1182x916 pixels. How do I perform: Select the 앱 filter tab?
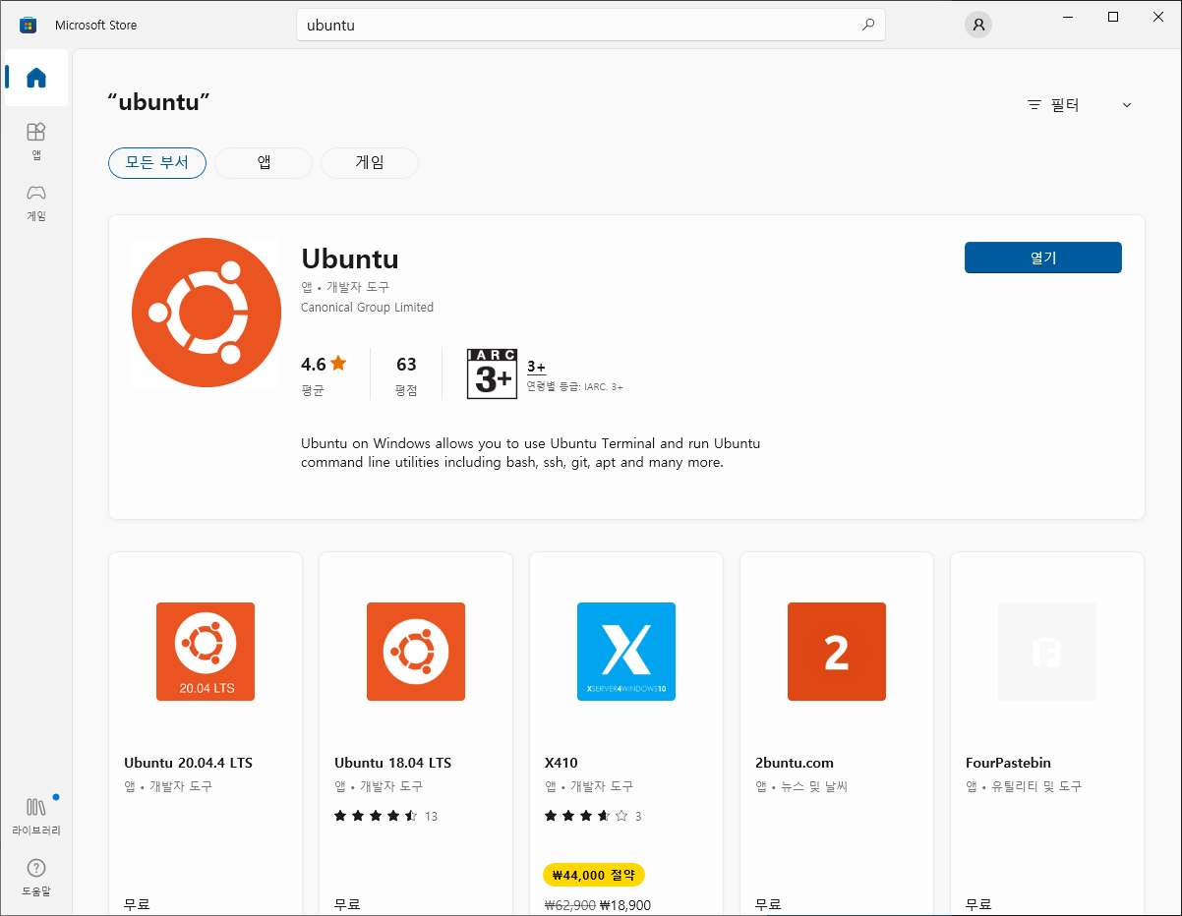tap(264, 163)
